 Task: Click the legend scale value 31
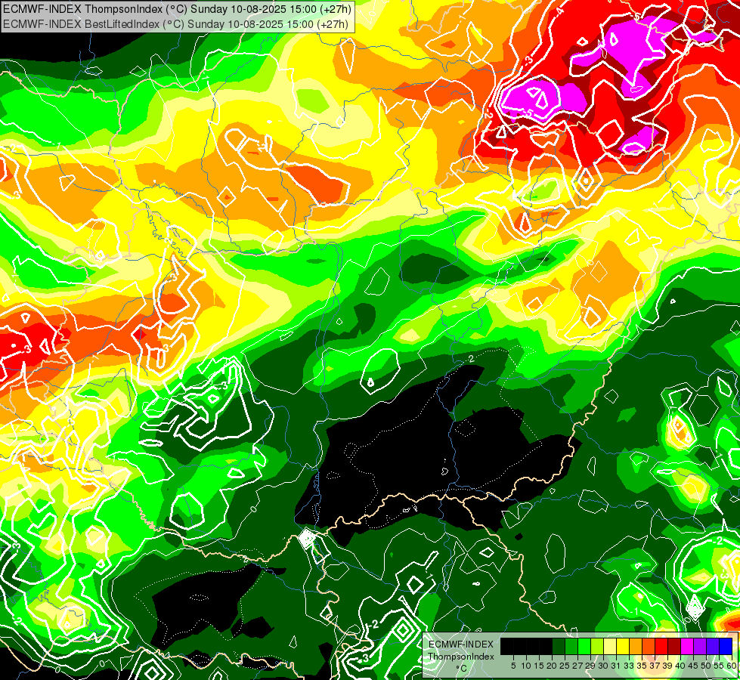pos(616,666)
